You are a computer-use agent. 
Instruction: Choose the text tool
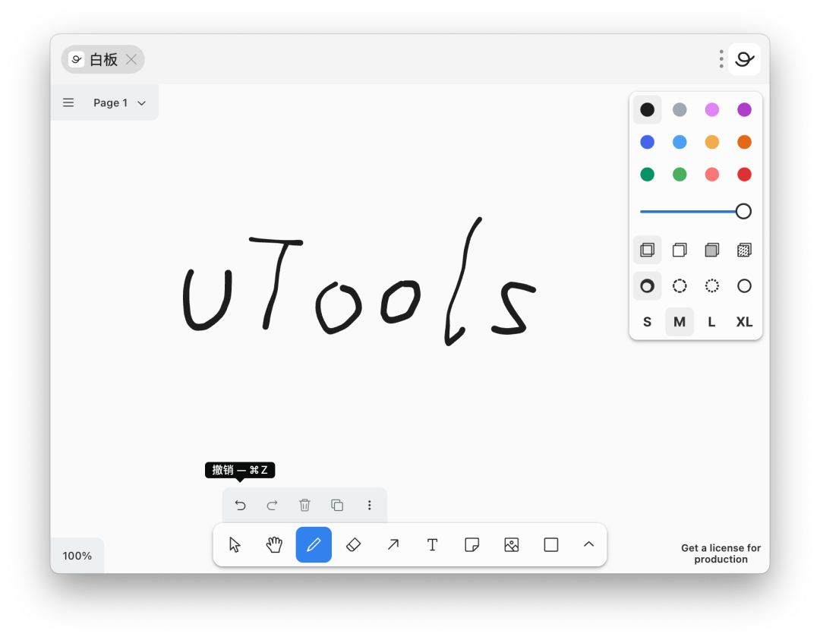[x=433, y=545]
